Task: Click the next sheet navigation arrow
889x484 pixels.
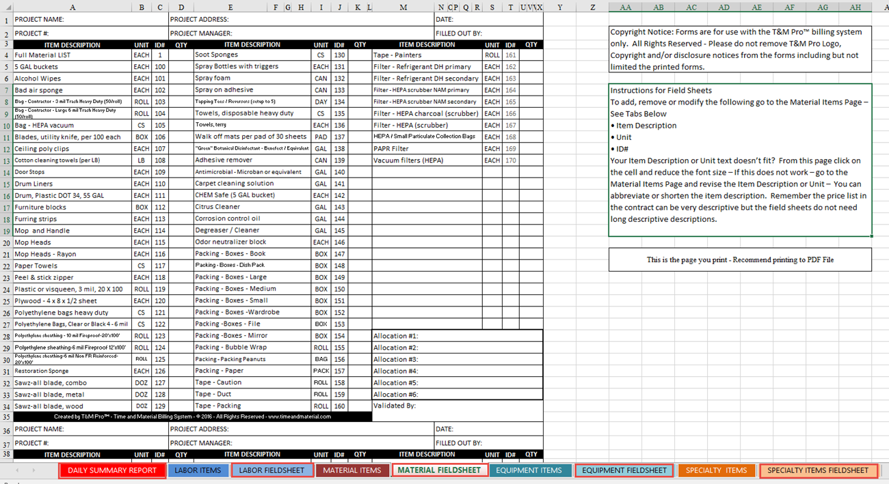Action: (x=34, y=470)
